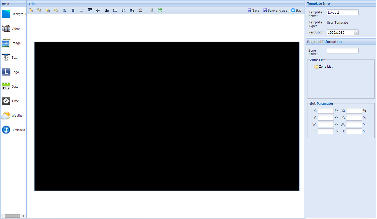The image size is (377, 219).
Task: Add a Text area
Action: click(10, 58)
